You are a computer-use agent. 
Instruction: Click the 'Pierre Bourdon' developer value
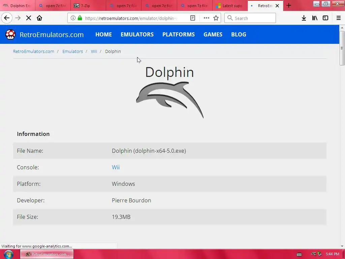point(132,200)
